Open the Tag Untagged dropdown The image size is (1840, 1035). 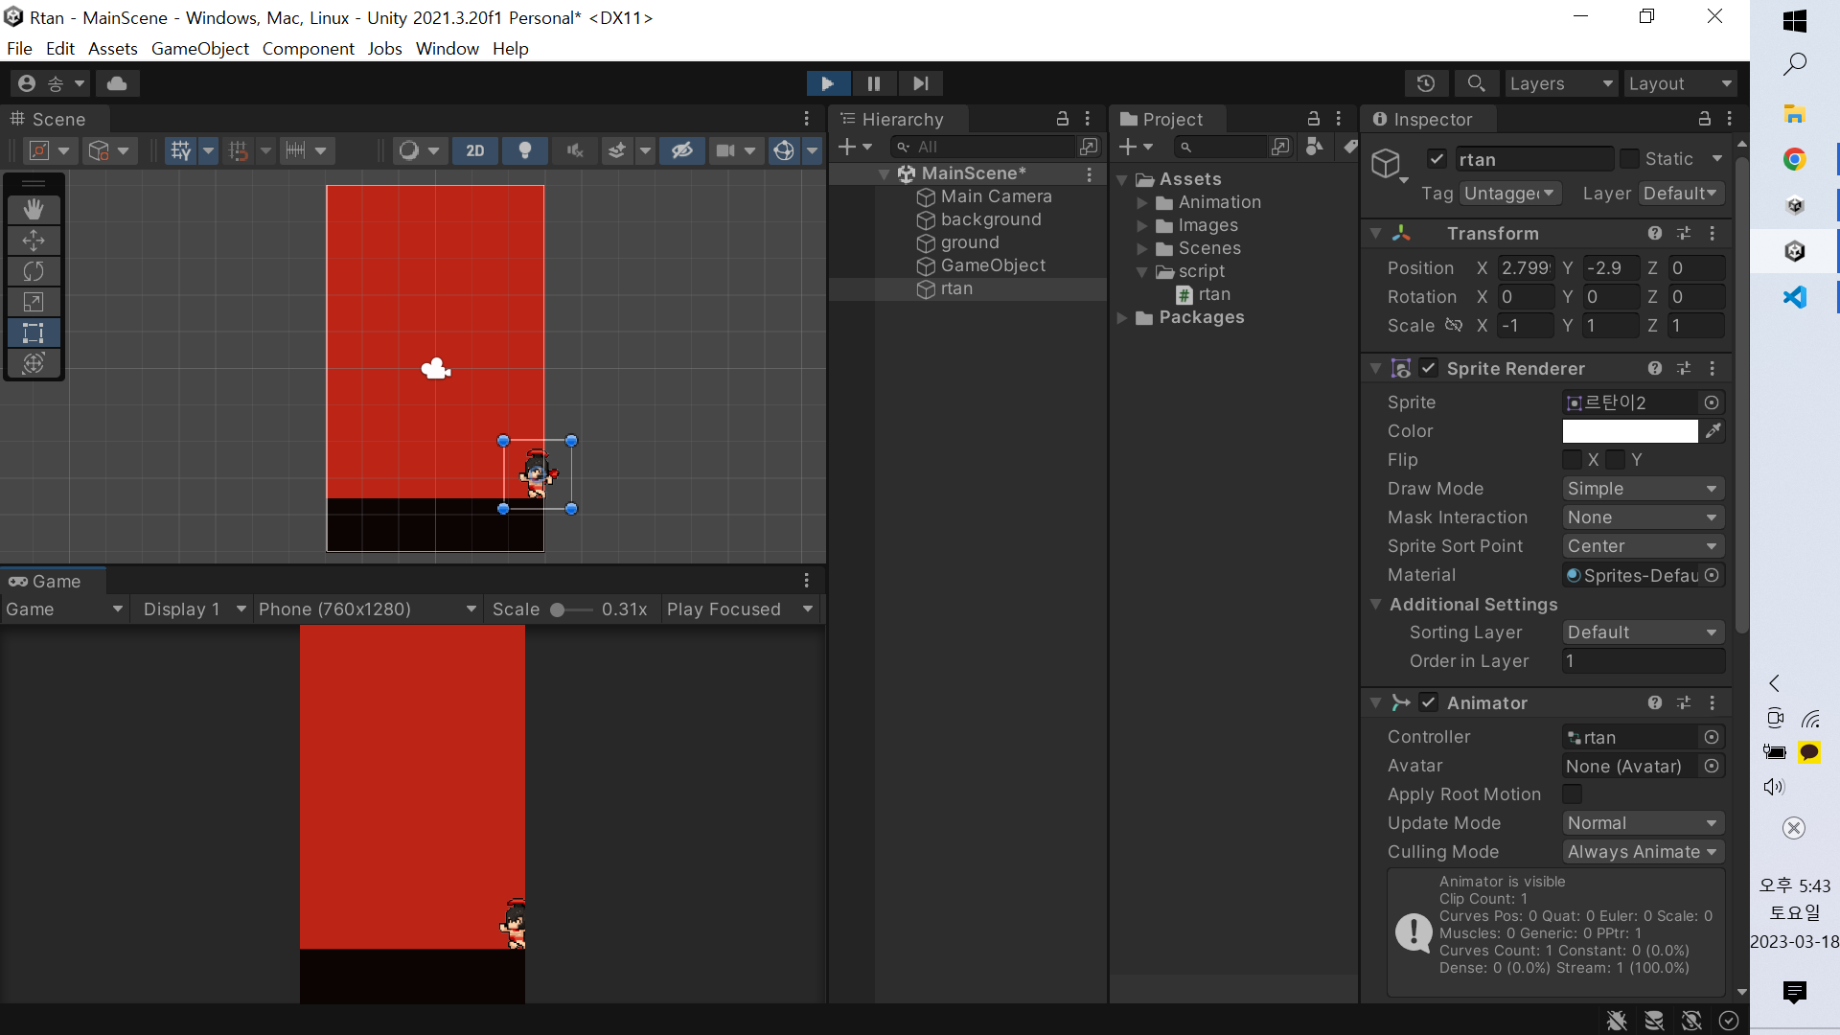[1511, 194]
